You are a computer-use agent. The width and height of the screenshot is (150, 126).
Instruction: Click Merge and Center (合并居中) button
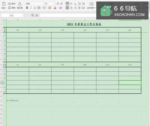coord(91,6)
